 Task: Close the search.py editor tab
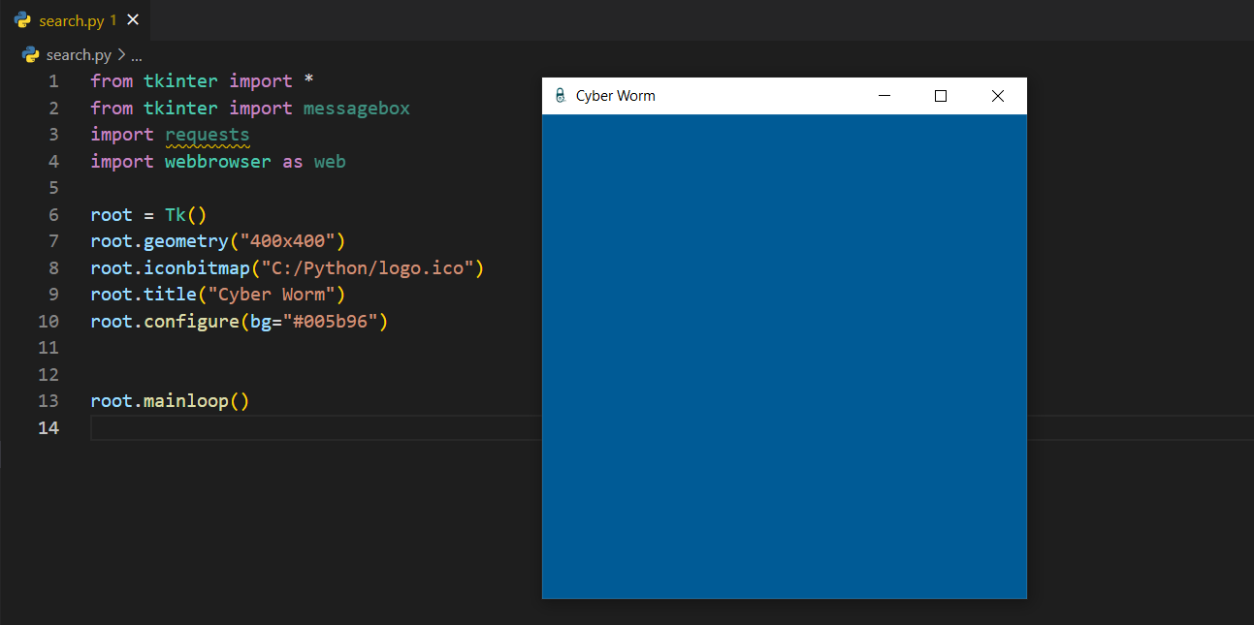pos(133,20)
